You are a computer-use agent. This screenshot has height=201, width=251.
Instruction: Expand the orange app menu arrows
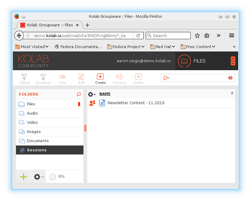(233, 61)
